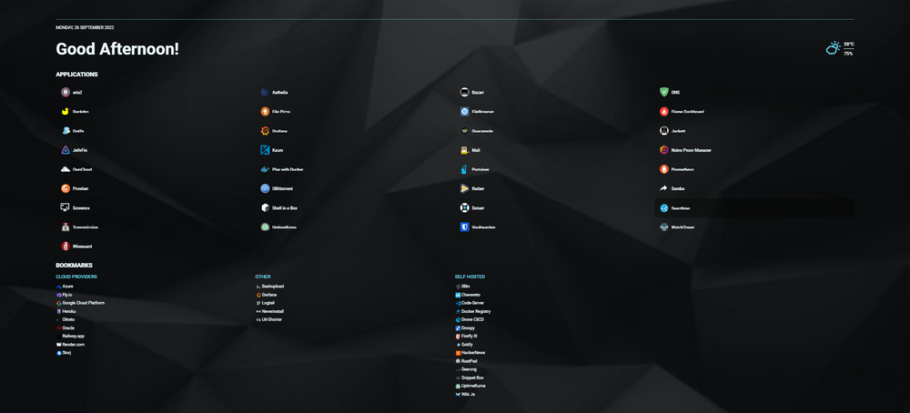
Task: Select the Wireguard app icon
Action: [66, 247]
